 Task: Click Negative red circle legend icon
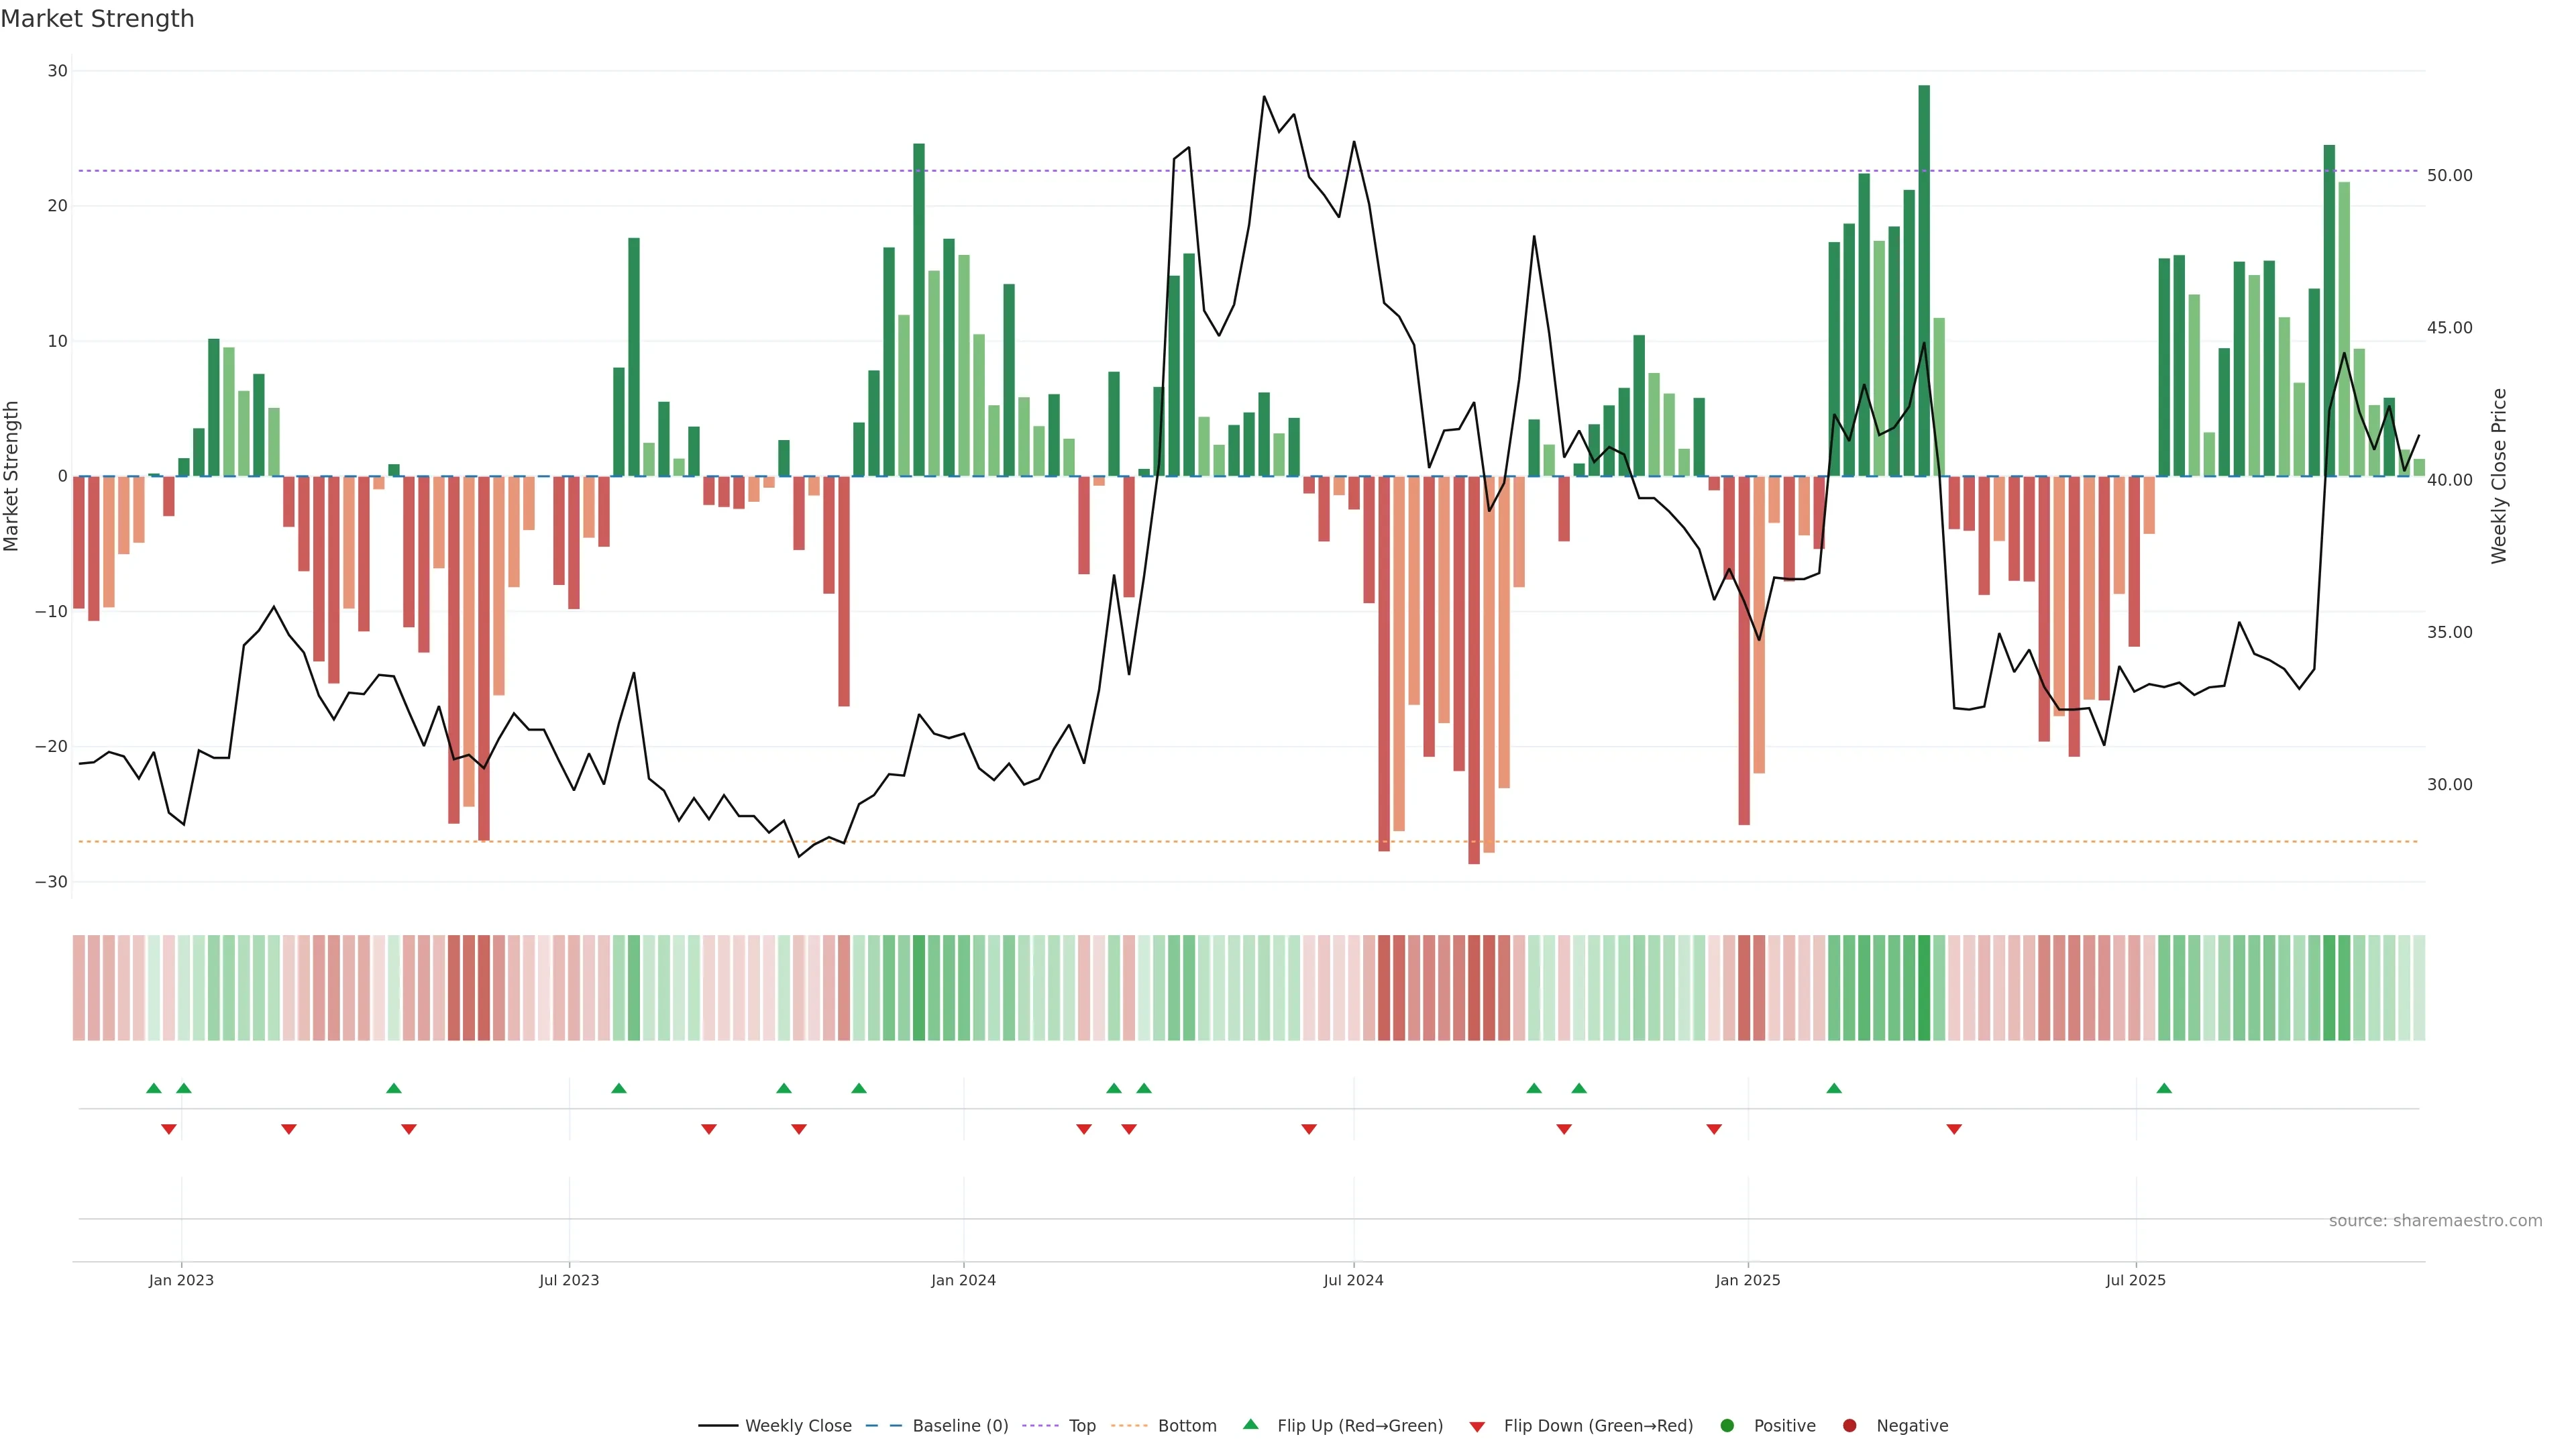[1849, 1425]
